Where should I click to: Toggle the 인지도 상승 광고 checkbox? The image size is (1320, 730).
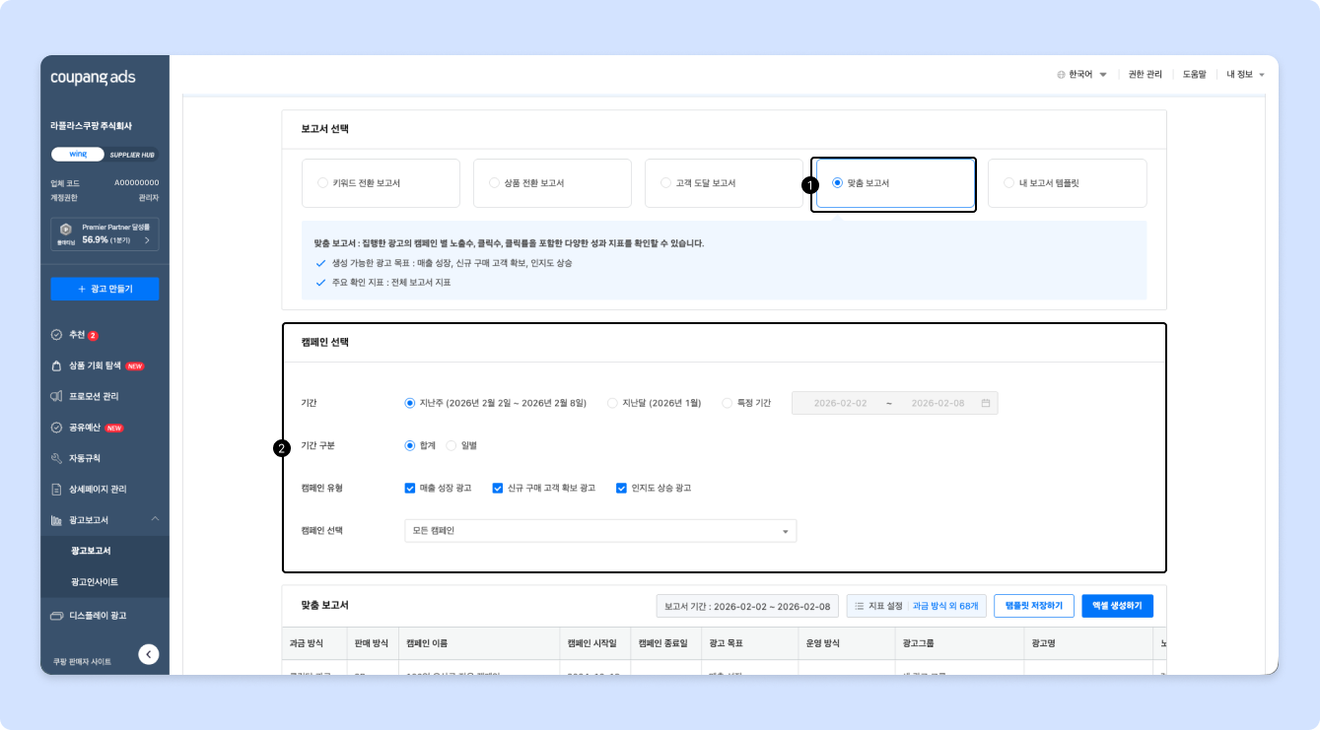tap(621, 488)
